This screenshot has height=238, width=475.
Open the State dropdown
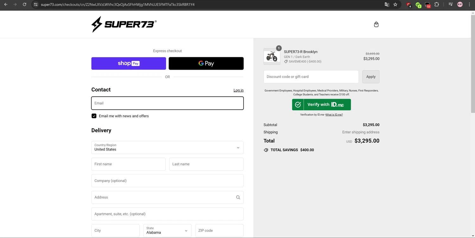click(167, 231)
